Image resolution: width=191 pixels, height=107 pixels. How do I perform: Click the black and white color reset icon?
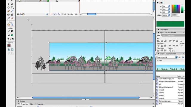coord(8,39)
